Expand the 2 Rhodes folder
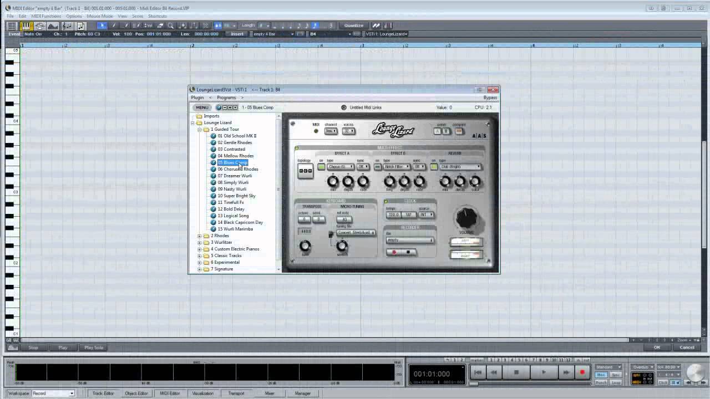The width and height of the screenshot is (710, 399). coord(200,236)
